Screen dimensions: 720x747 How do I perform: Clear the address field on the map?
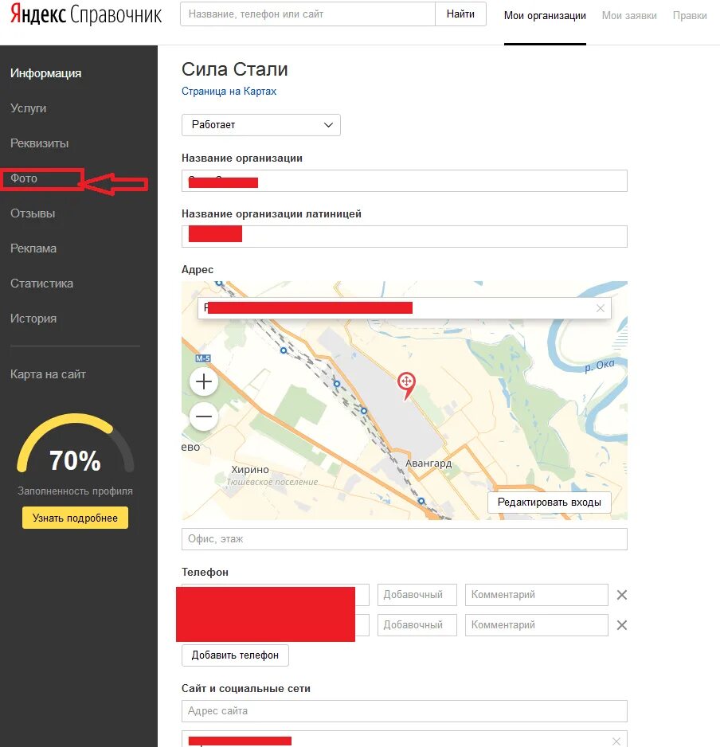click(x=601, y=308)
